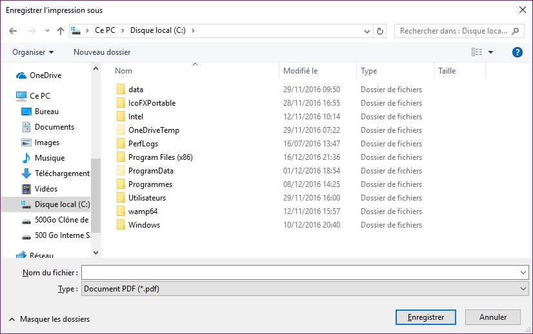Click the magnifying glass search icon
Screen dimensions: 533x334
516,31
